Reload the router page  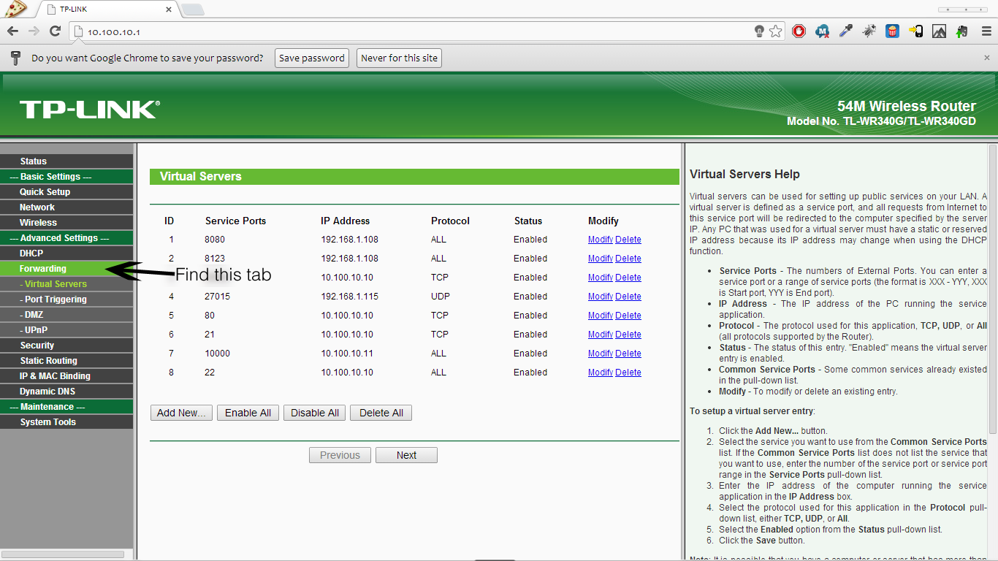point(55,31)
